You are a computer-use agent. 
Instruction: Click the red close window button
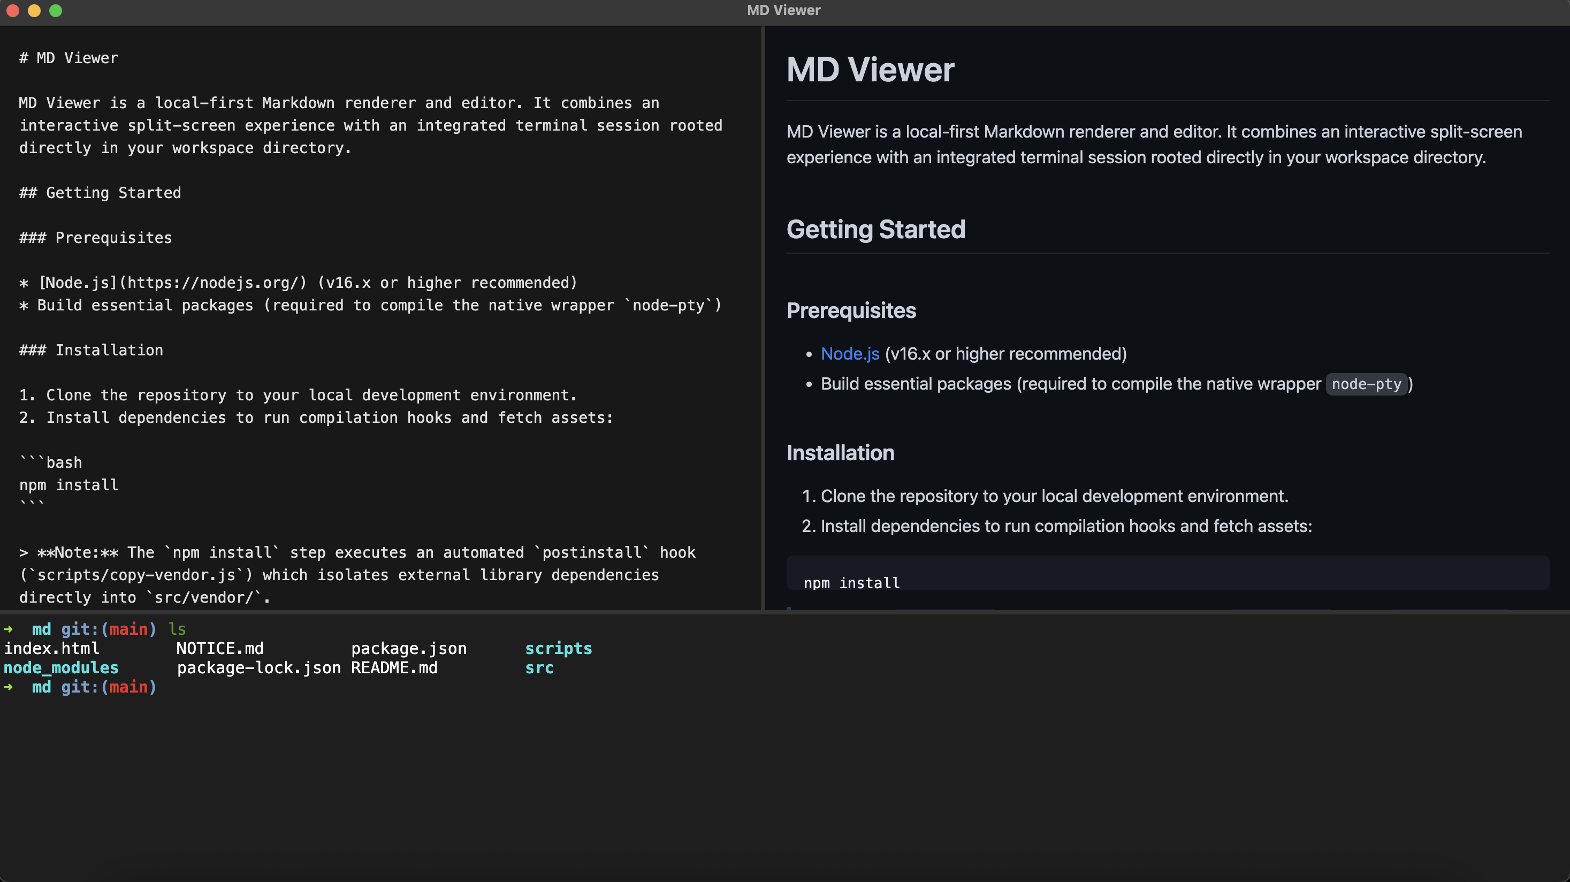13,10
